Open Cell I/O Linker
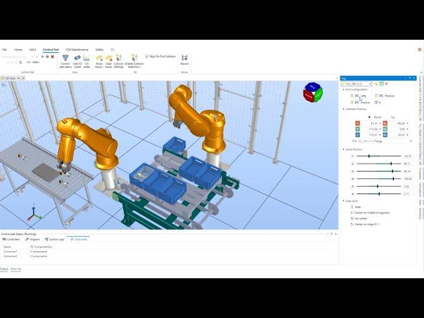Viewport: 424px width, 318px height. tap(78, 62)
